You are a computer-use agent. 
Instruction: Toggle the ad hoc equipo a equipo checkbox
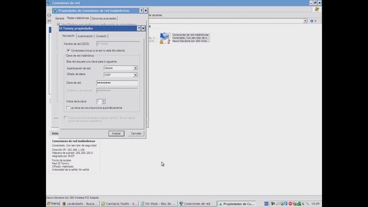[x=66, y=118]
